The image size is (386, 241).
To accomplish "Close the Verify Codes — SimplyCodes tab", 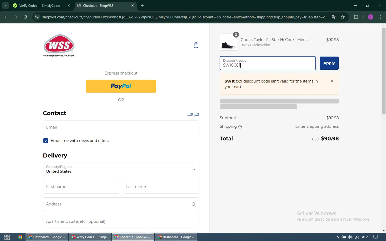I will pyautogui.click(x=69, y=5).
